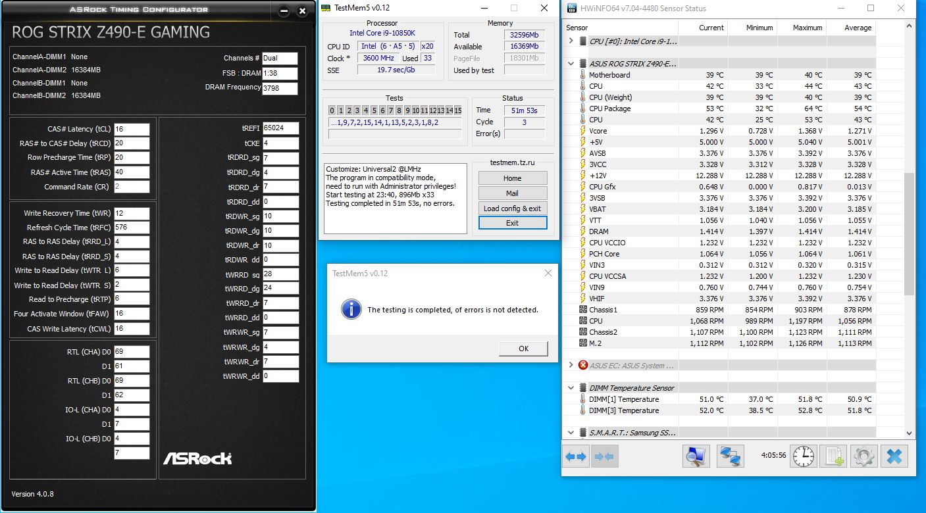Collapse the S.M.A.R.T. Samsung sensor group

571,433
